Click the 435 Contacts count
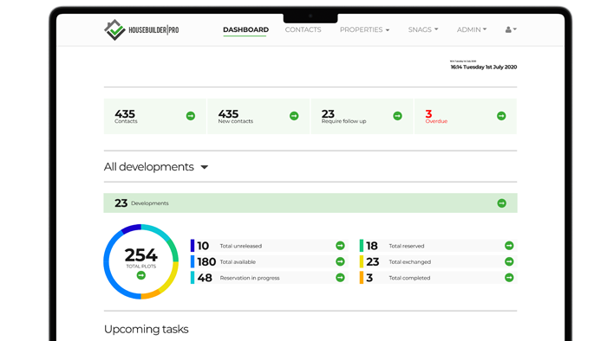607x341 pixels. click(125, 114)
